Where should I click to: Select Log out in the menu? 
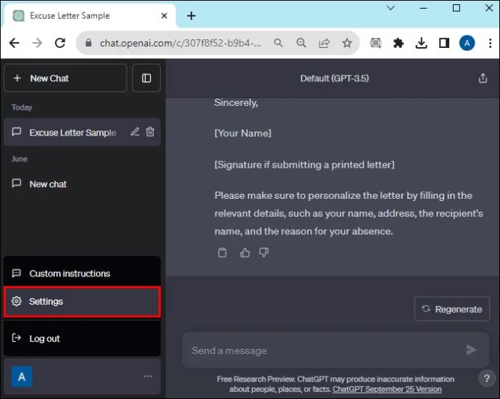82,338
